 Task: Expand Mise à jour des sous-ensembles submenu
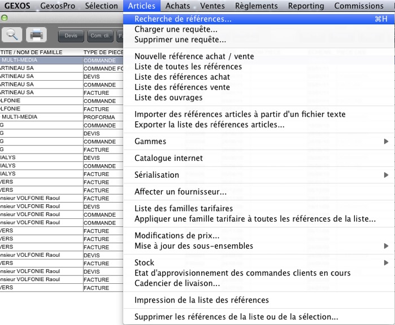(259, 246)
